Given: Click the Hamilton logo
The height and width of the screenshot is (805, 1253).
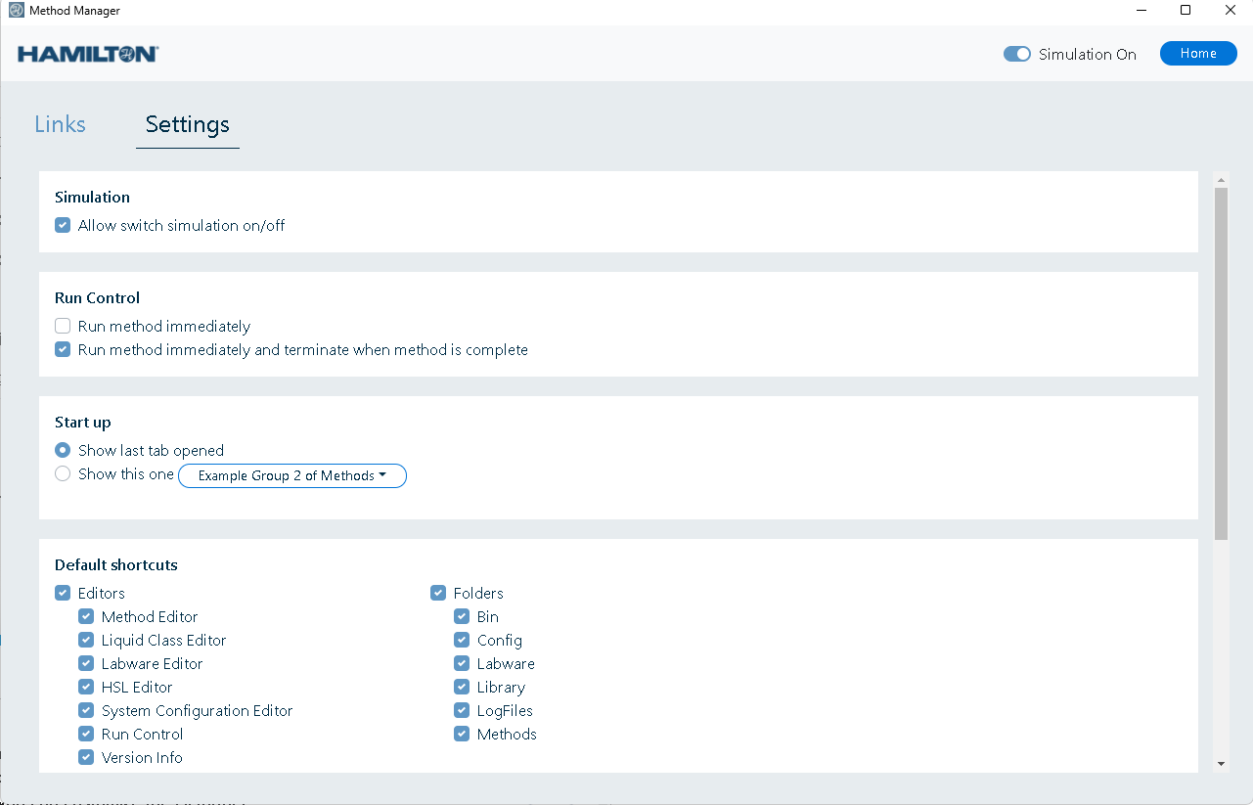Looking at the screenshot, I should click(x=88, y=54).
